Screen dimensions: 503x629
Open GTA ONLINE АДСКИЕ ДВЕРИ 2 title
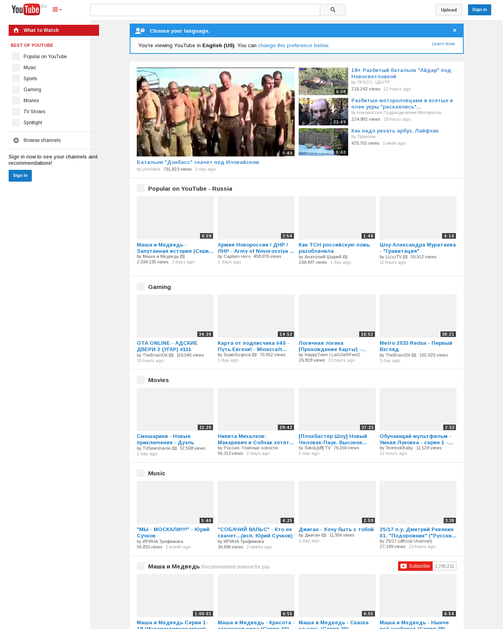pos(167,346)
